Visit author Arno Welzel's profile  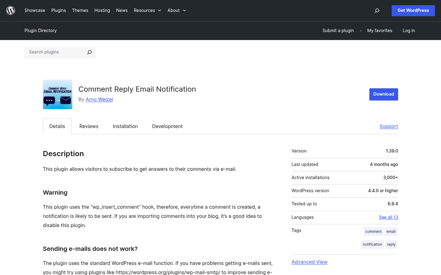click(99, 99)
